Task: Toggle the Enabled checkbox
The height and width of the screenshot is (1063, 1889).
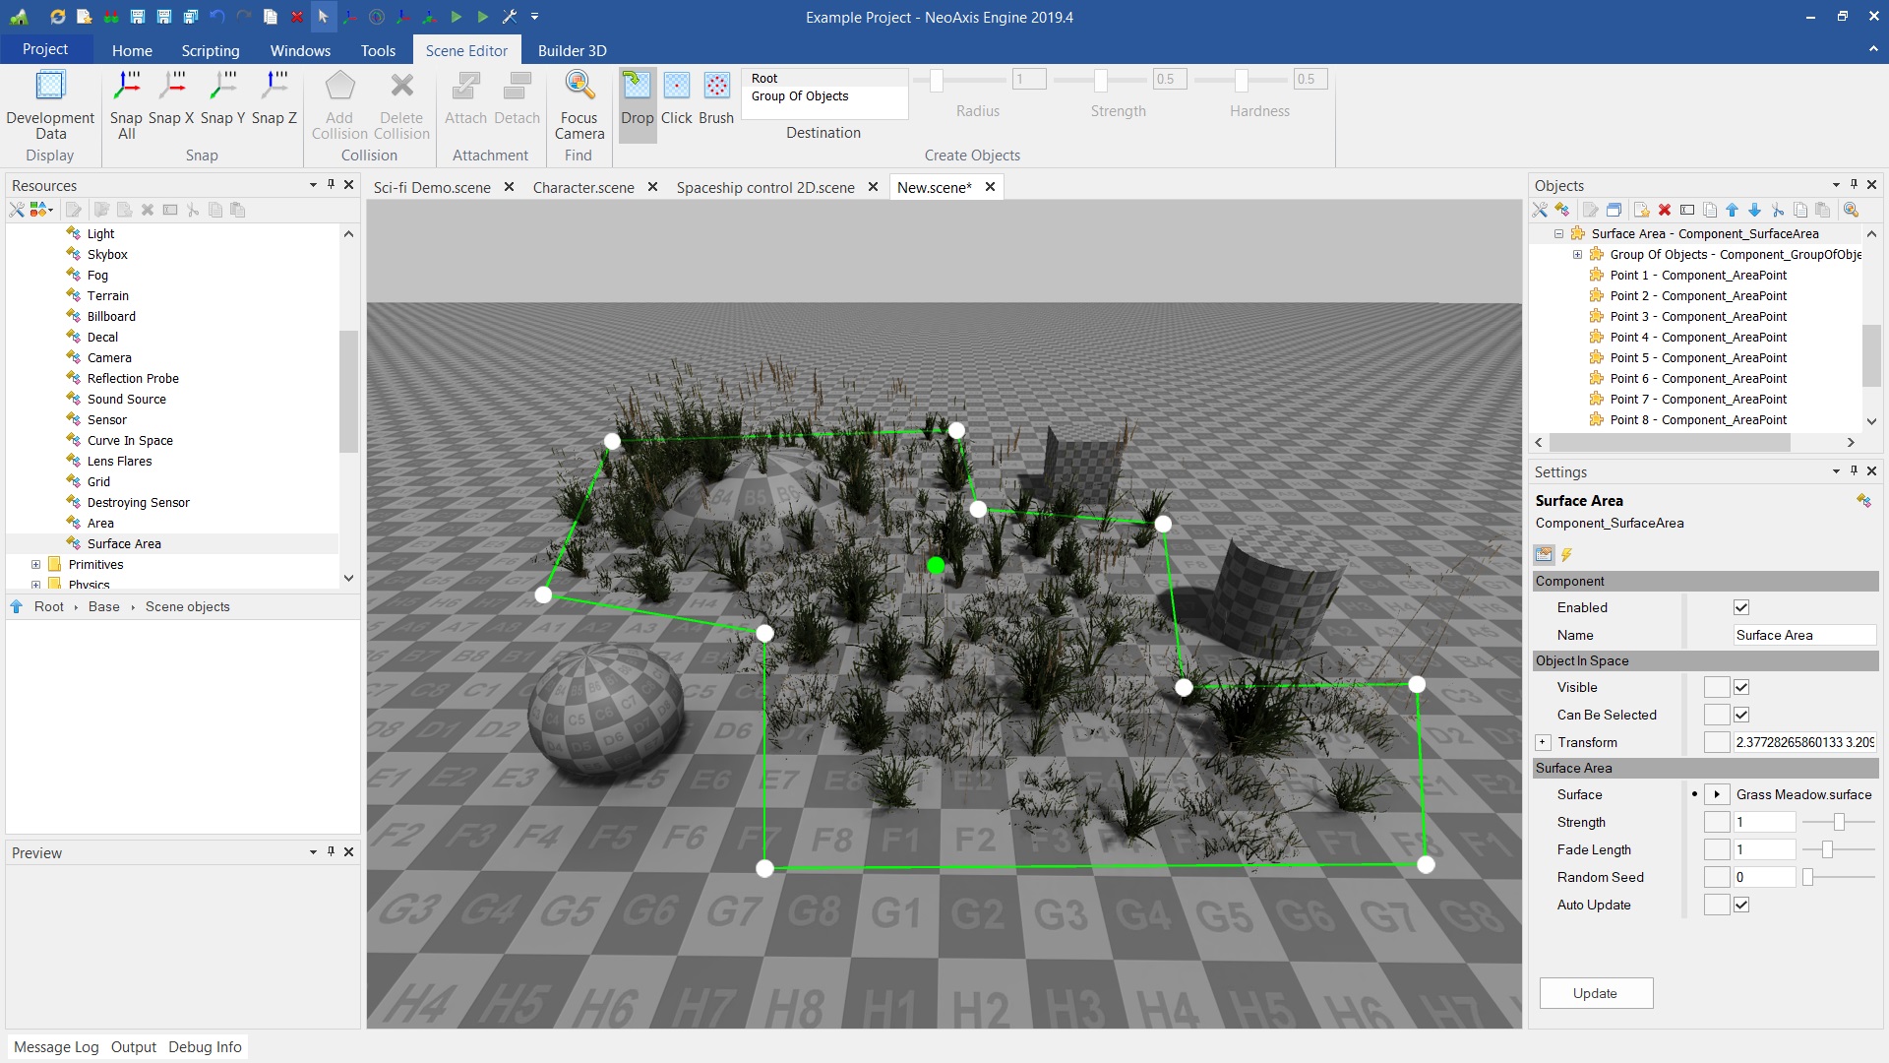Action: coord(1741,607)
